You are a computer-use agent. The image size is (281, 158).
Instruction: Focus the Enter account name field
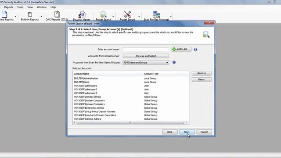point(146,49)
